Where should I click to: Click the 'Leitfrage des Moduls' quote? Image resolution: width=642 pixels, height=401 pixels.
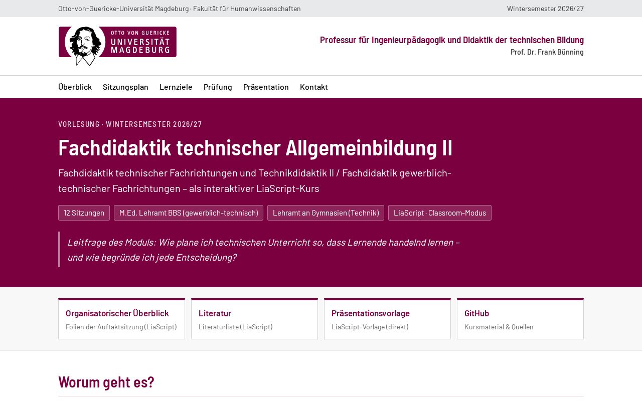[x=263, y=250]
